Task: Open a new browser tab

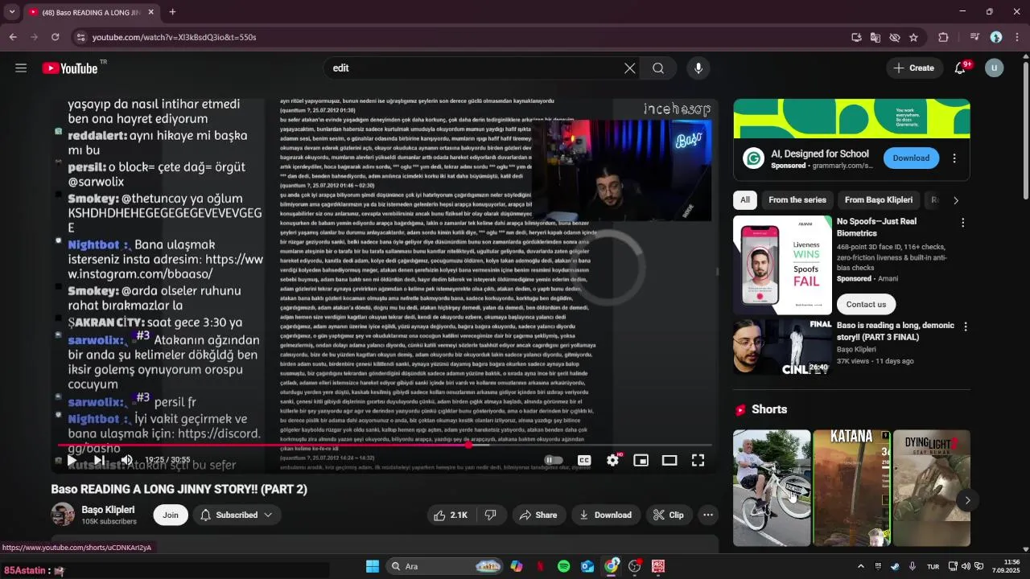Action: click(172, 12)
